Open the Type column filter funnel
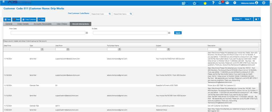Screen dimensions: 272x112 point(42,49)
